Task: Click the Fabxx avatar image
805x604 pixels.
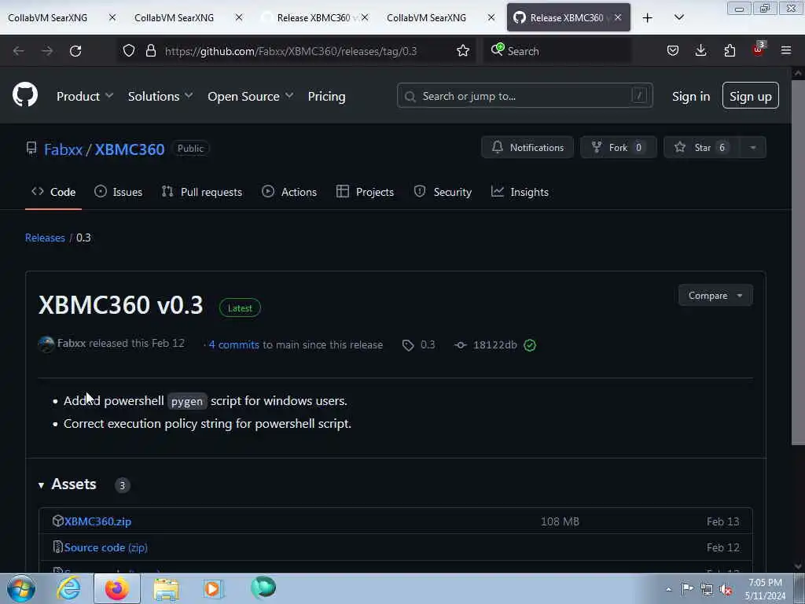Action: [x=46, y=344]
